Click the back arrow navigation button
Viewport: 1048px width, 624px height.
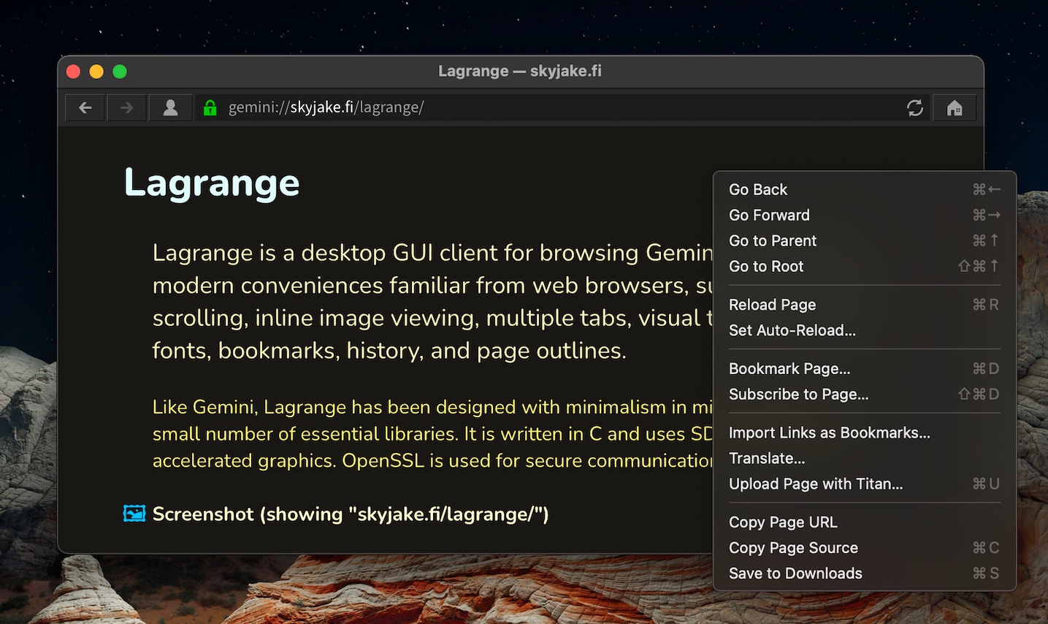pyautogui.click(x=85, y=108)
